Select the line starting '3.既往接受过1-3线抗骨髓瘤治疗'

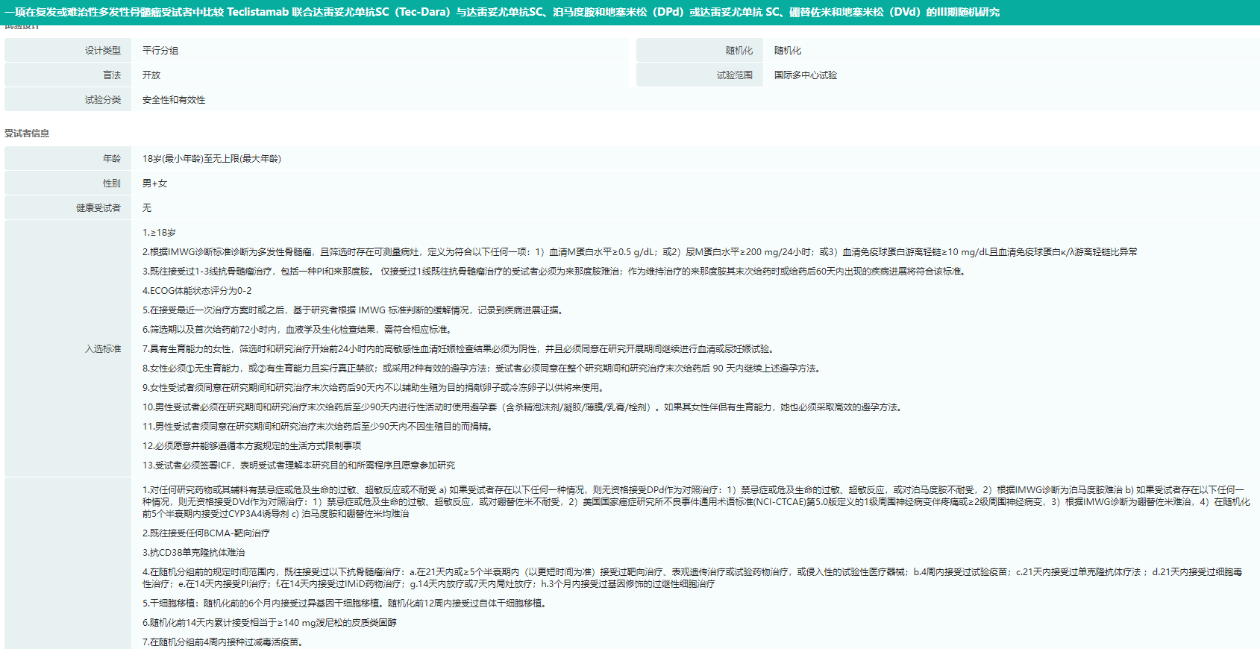click(555, 272)
